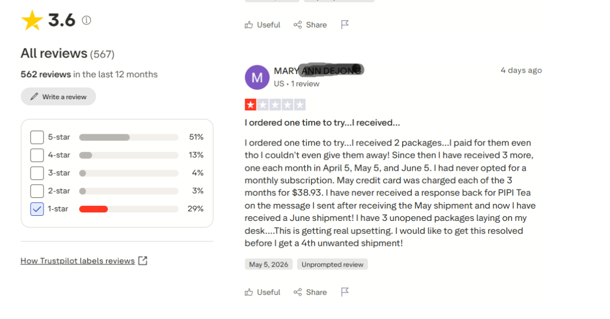Click the Unprompted review tag
Screen dimensions: 610x319
[332, 264]
